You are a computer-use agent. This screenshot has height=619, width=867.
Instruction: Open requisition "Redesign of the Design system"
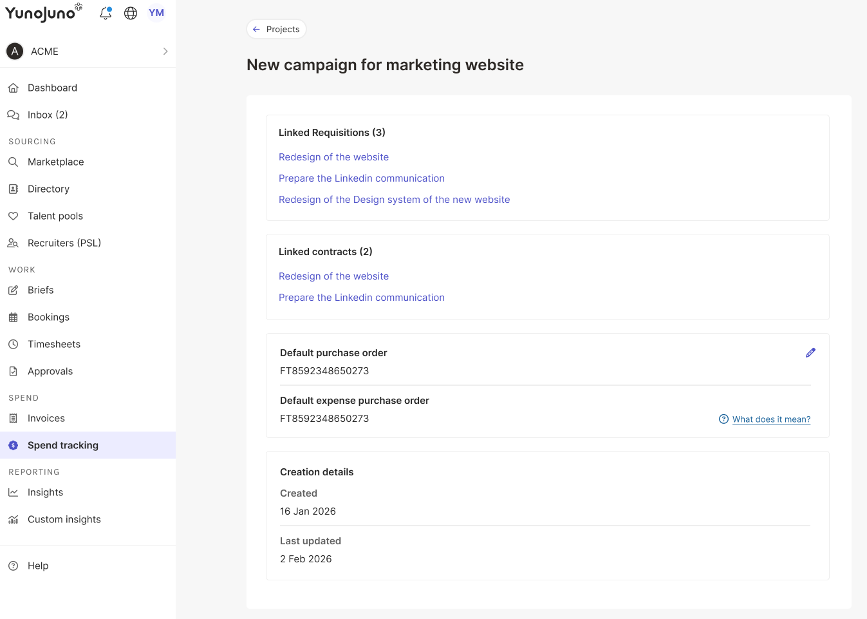pos(394,200)
